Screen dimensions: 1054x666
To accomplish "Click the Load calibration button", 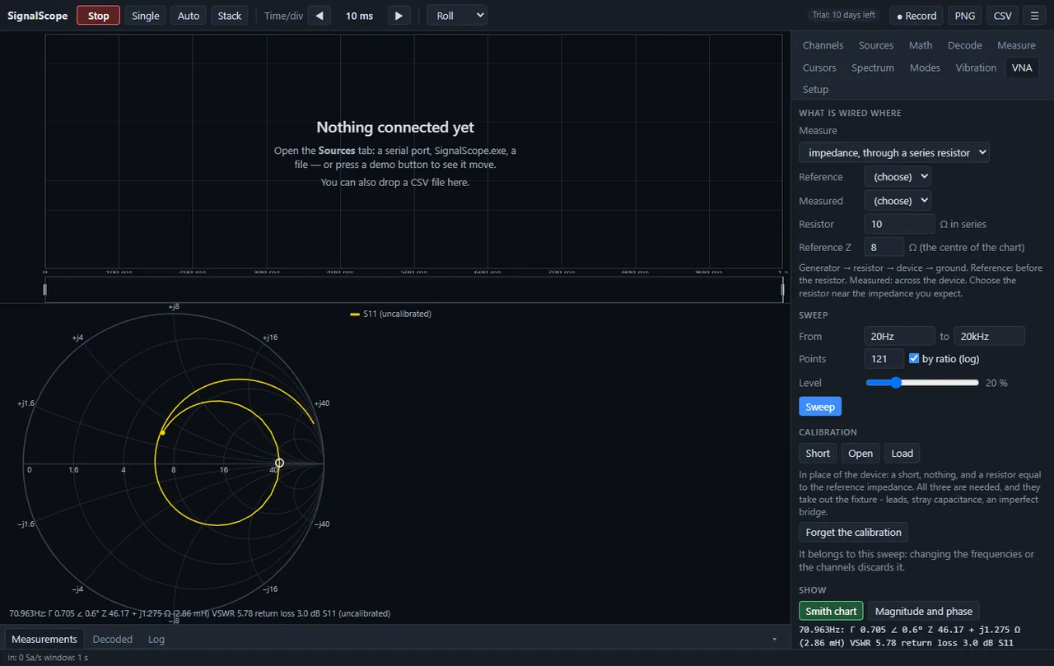I will click(902, 453).
